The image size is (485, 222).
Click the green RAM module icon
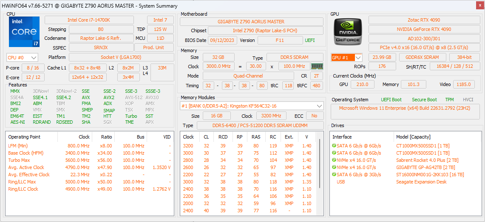317,66
